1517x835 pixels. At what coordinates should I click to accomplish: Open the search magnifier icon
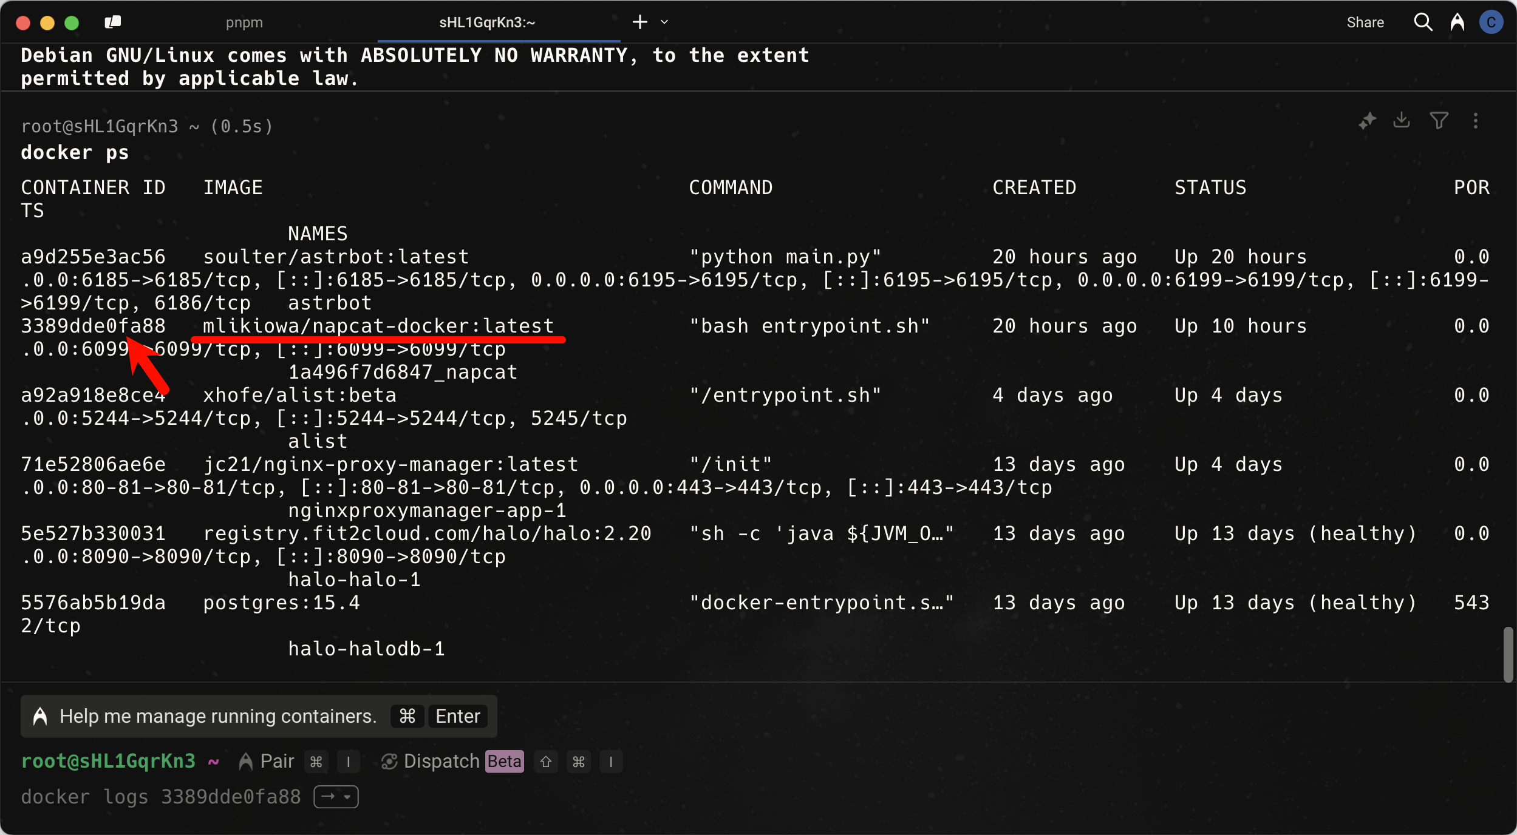1423,22
